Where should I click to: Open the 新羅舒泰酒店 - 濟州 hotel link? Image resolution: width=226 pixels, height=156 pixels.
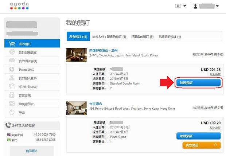pos(104,50)
